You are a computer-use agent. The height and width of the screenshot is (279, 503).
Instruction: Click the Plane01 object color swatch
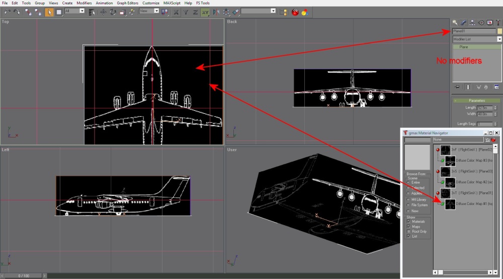[x=499, y=31]
